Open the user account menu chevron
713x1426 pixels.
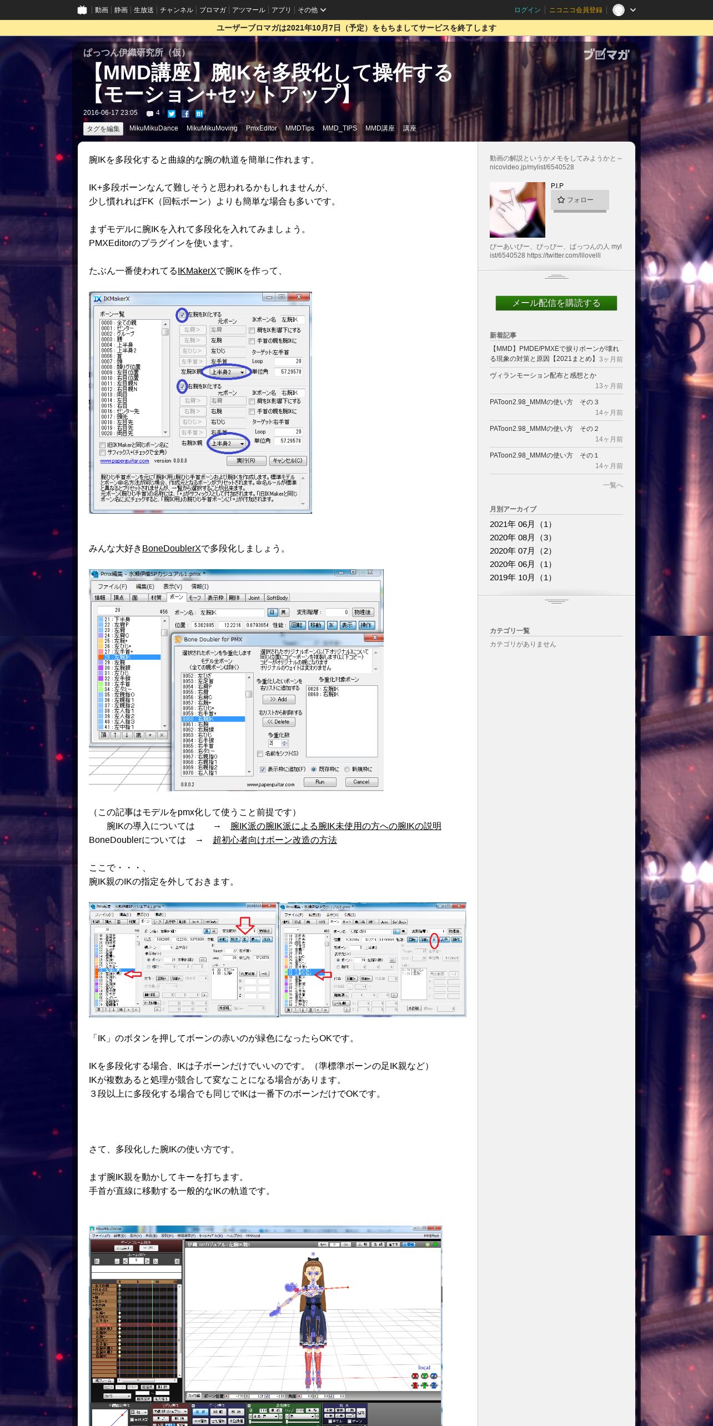633,10
